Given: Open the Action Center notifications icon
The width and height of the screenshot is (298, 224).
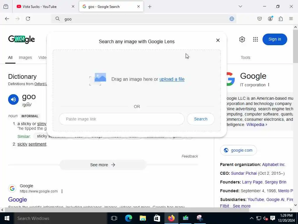Looking at the screenshot, I should point(273,218).
